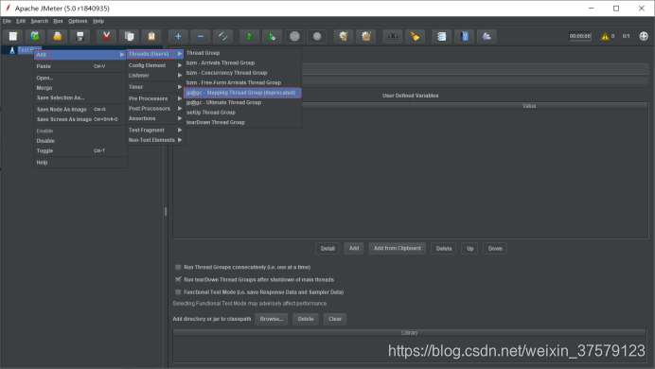Screen dimensions: 655x369
Task: Expand the Add submenu in context menu
Action: 80,55
